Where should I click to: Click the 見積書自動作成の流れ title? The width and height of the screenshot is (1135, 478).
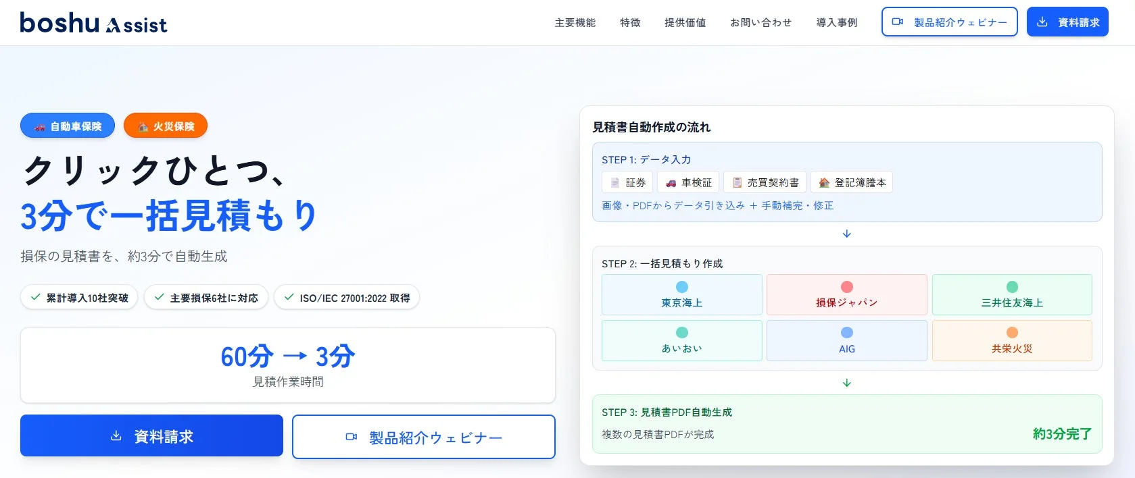tap(652, 127)
